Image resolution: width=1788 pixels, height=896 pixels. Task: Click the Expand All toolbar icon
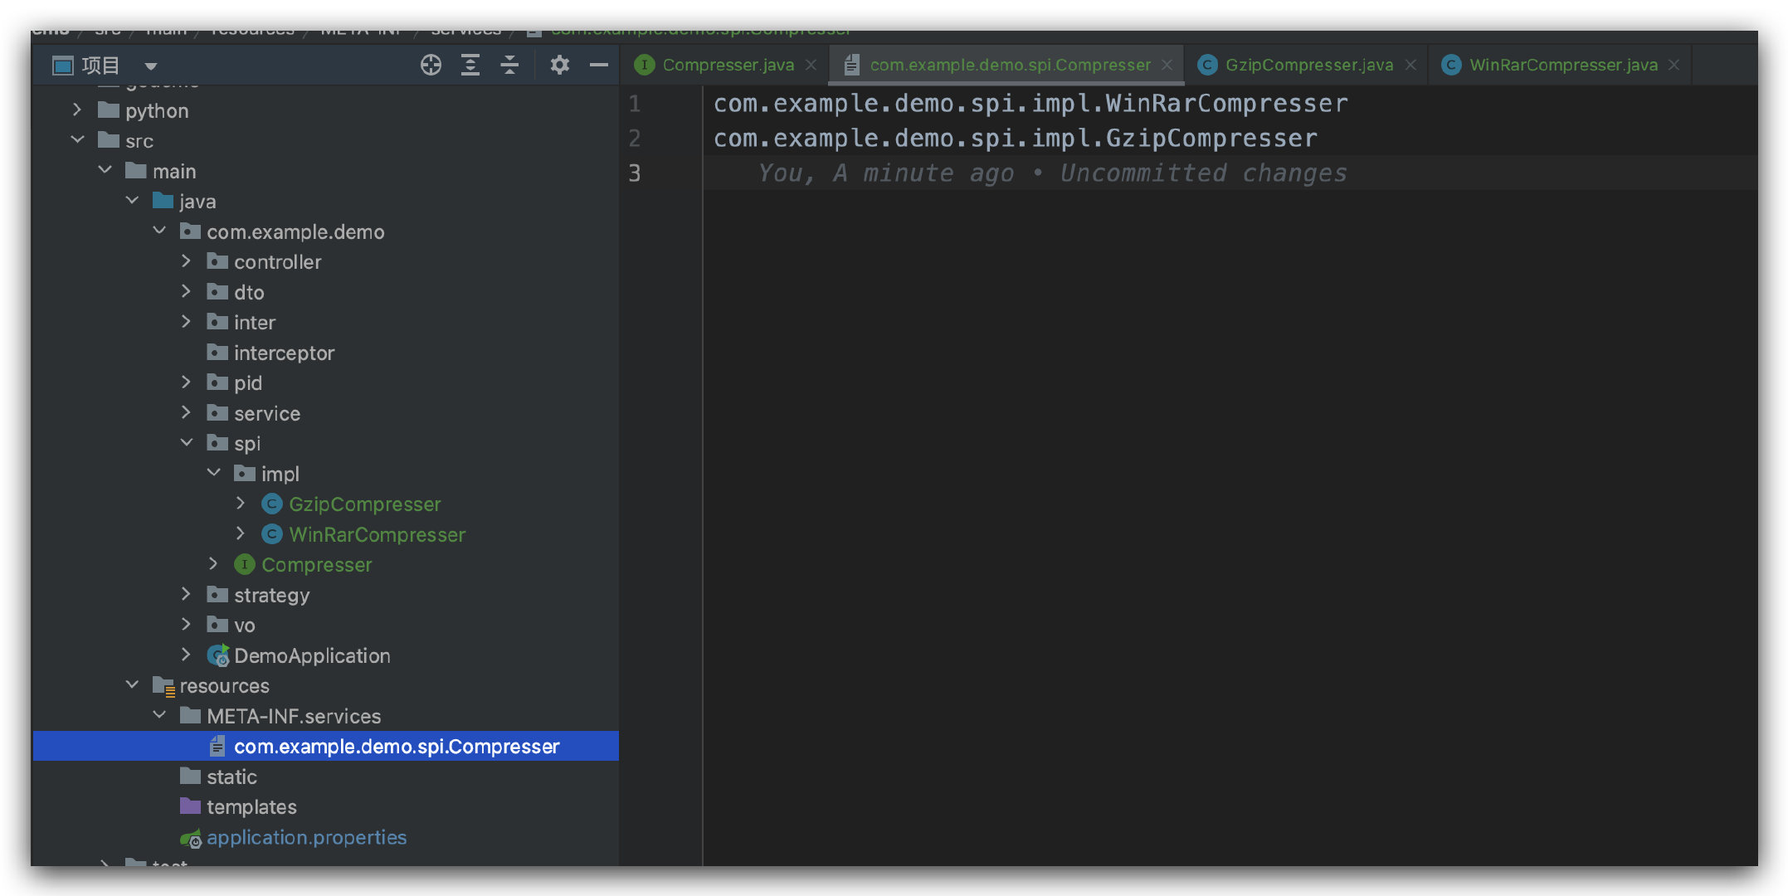(x=470, y=65)
